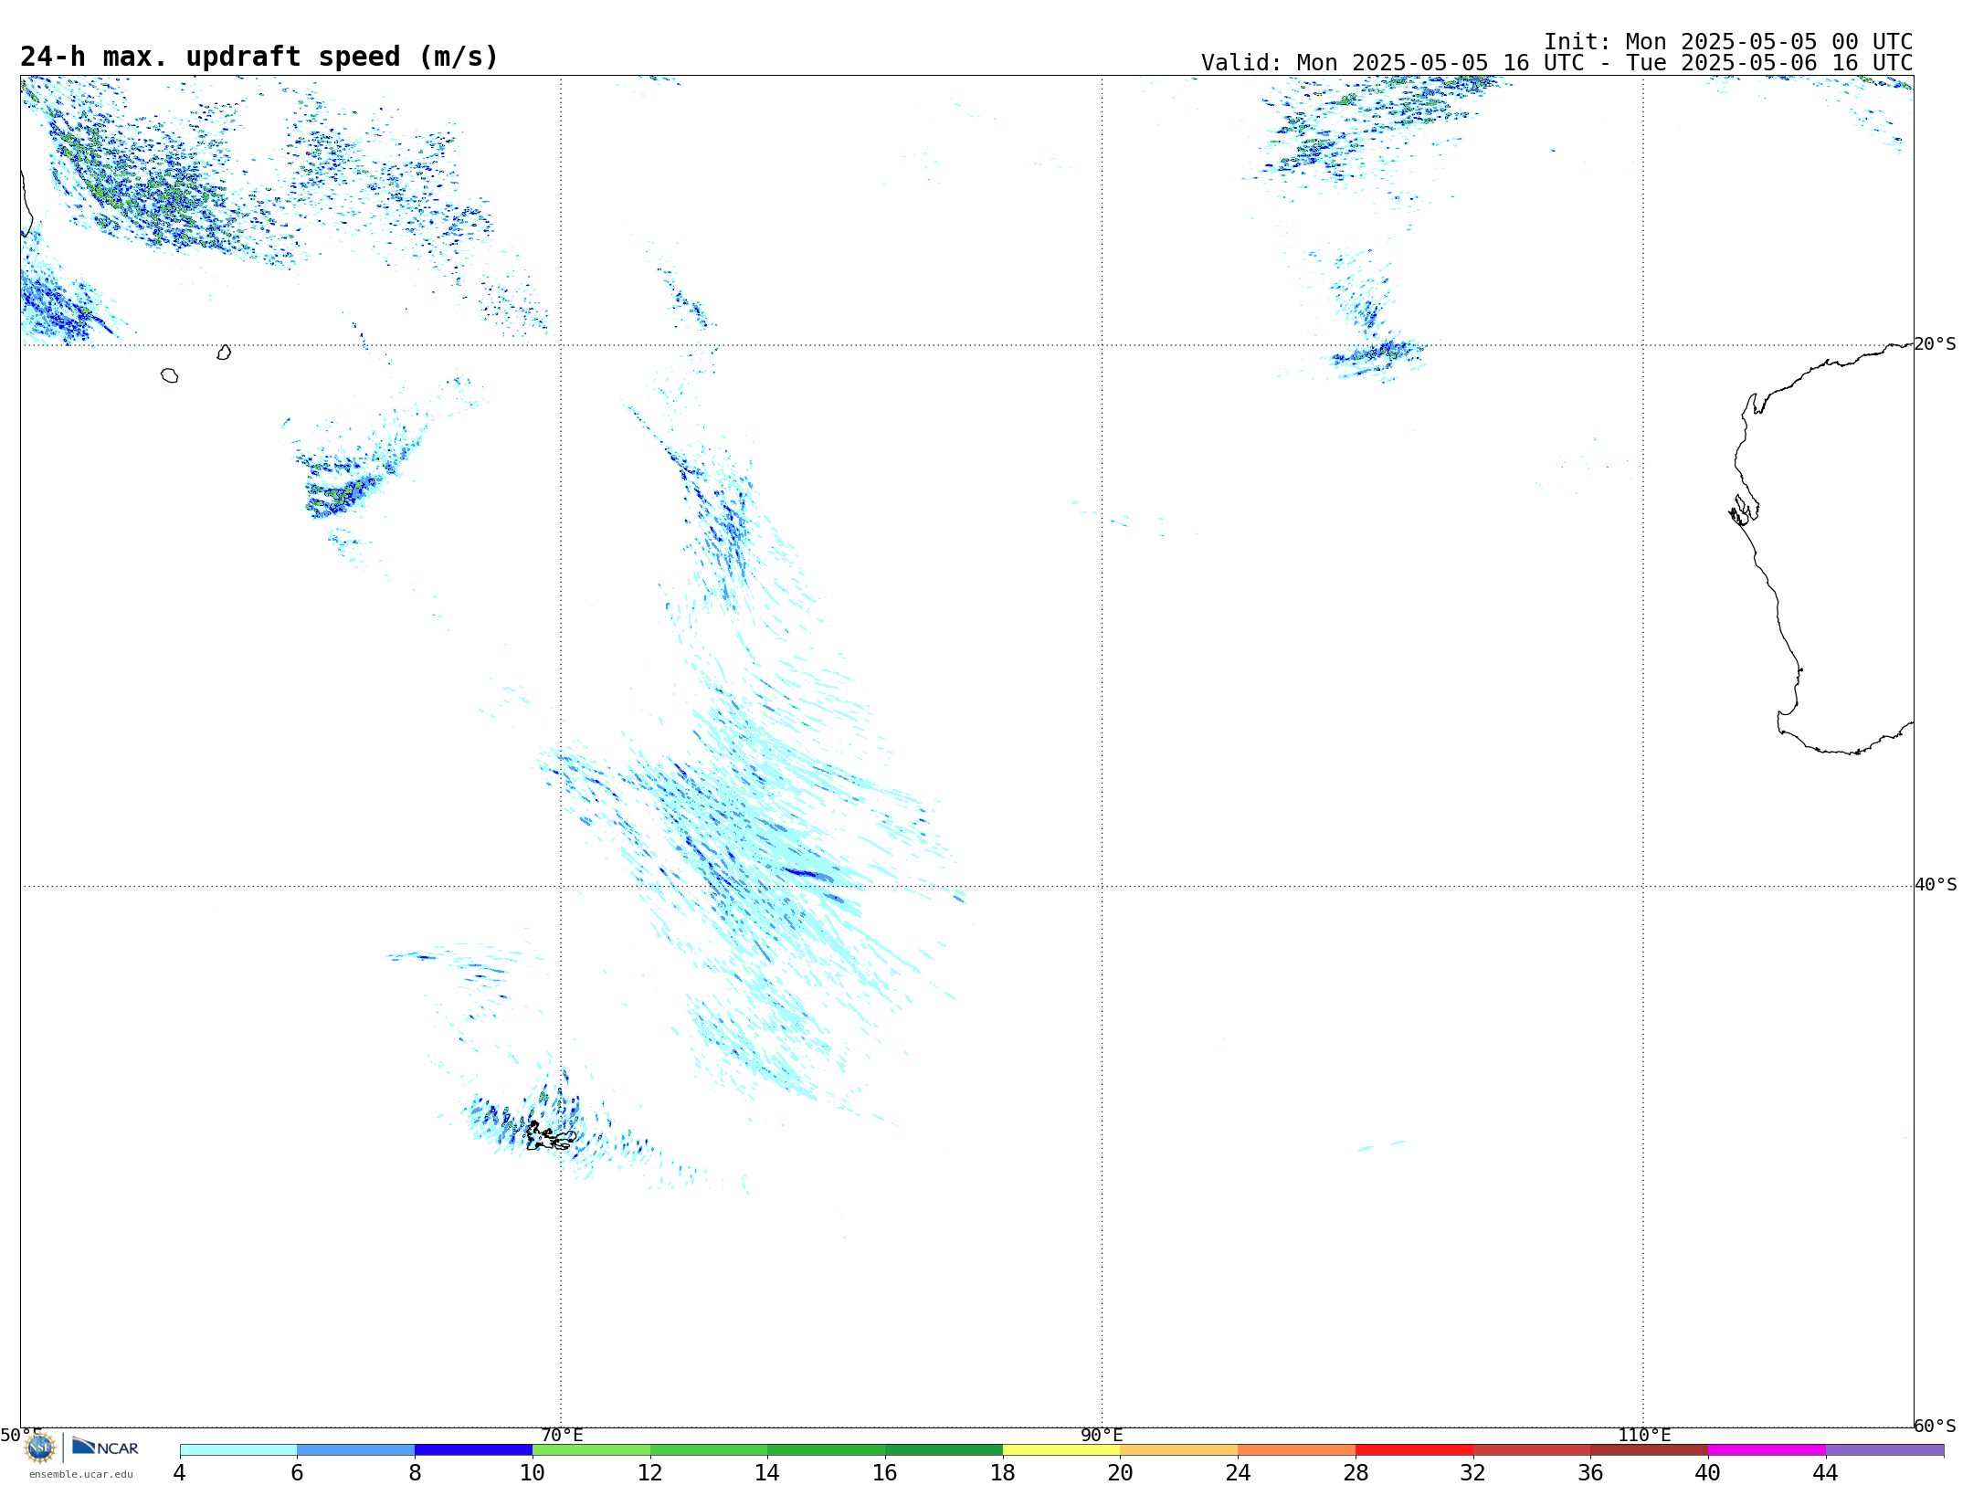Image resolution: width=1973 pixels, height=1485 pixels.
Task: Click the Kerguelen Islands outline near 70°E
Action: click(551, 1136)
